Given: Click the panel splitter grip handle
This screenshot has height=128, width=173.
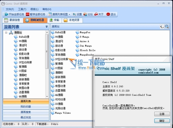Looking at the screenshot, I should point(50,72).
